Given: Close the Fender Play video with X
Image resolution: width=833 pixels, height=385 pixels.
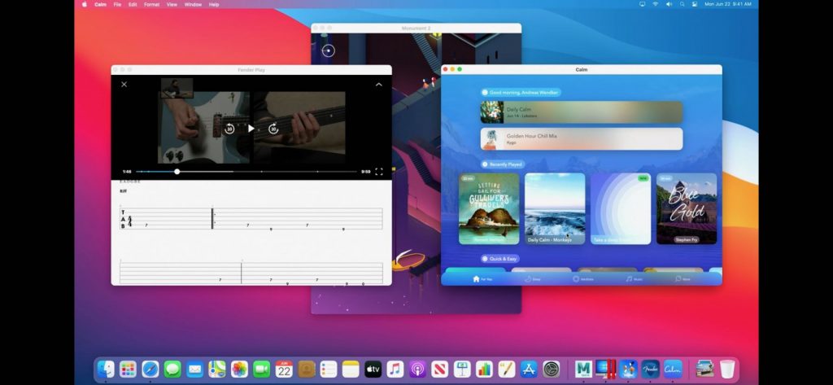Looking at the screenshot, I should point(124,85).
